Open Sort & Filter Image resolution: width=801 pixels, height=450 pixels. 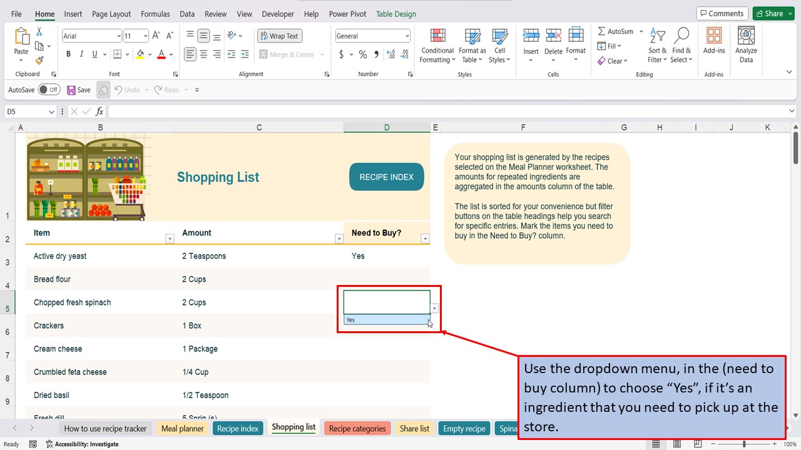pos(656,45)
